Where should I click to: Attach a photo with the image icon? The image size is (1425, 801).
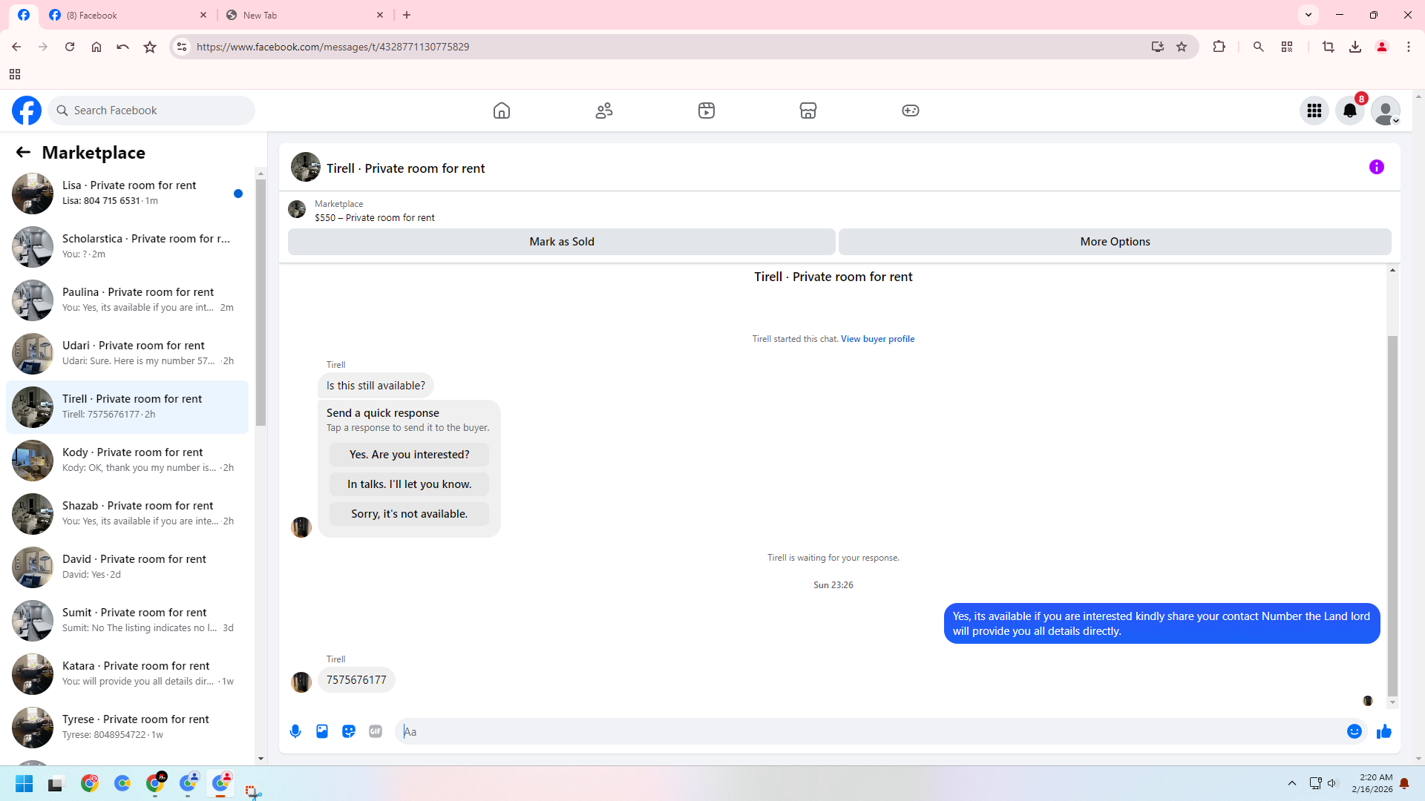[322, 731]
